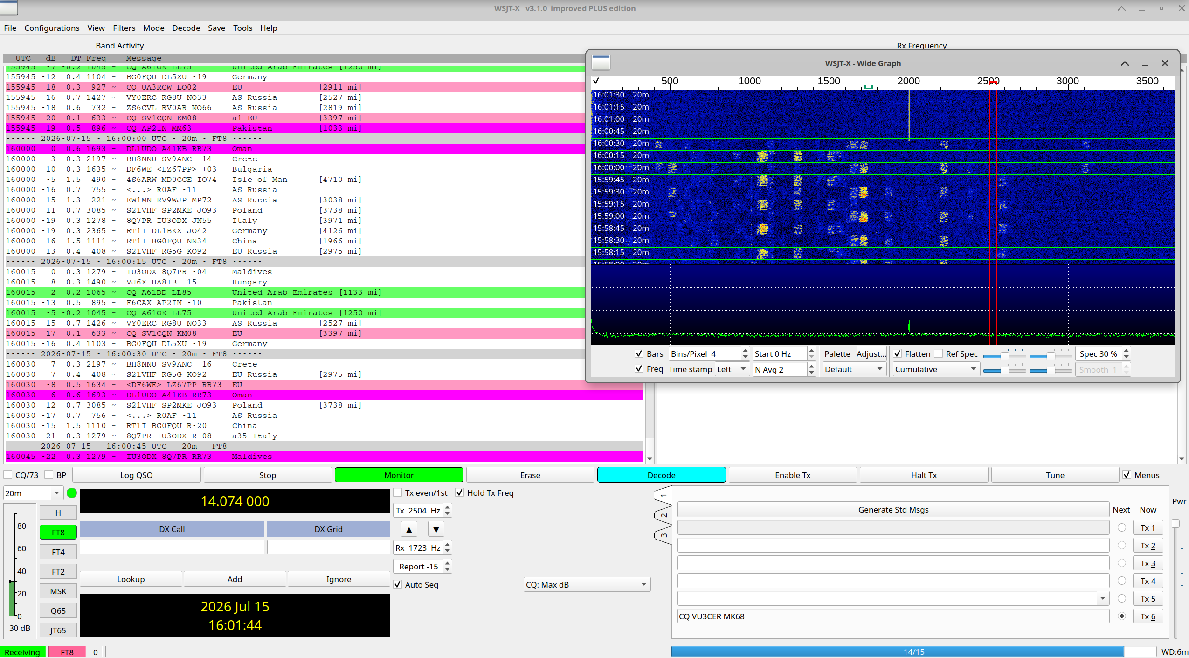Viewport: 1189px width, 658px height.
Task: Roll up the Wide Graph window with its caret
Action: coord(1125,63)
